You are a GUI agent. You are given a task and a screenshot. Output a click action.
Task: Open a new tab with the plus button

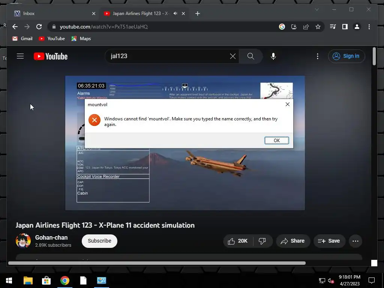pyautogui.click(x=198, y=13)
